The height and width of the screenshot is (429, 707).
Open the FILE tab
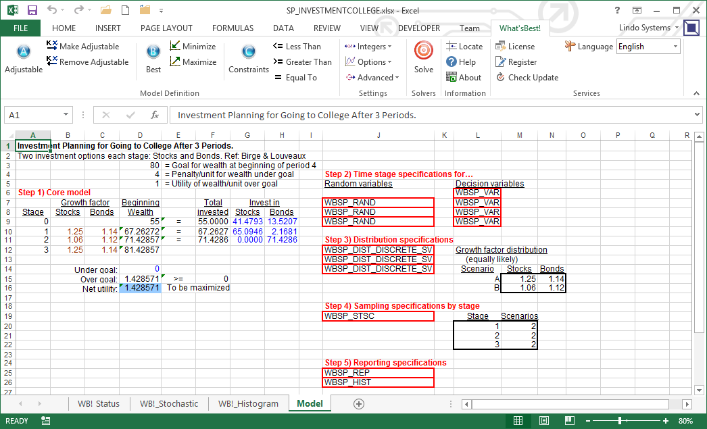click(20, 28)
